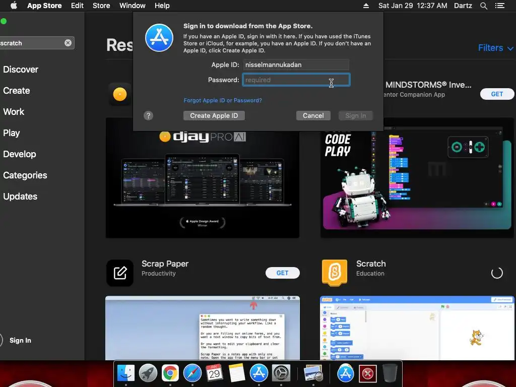Go to Categories section
Viewport: 516px width, 387px height.
click(25, 175)
